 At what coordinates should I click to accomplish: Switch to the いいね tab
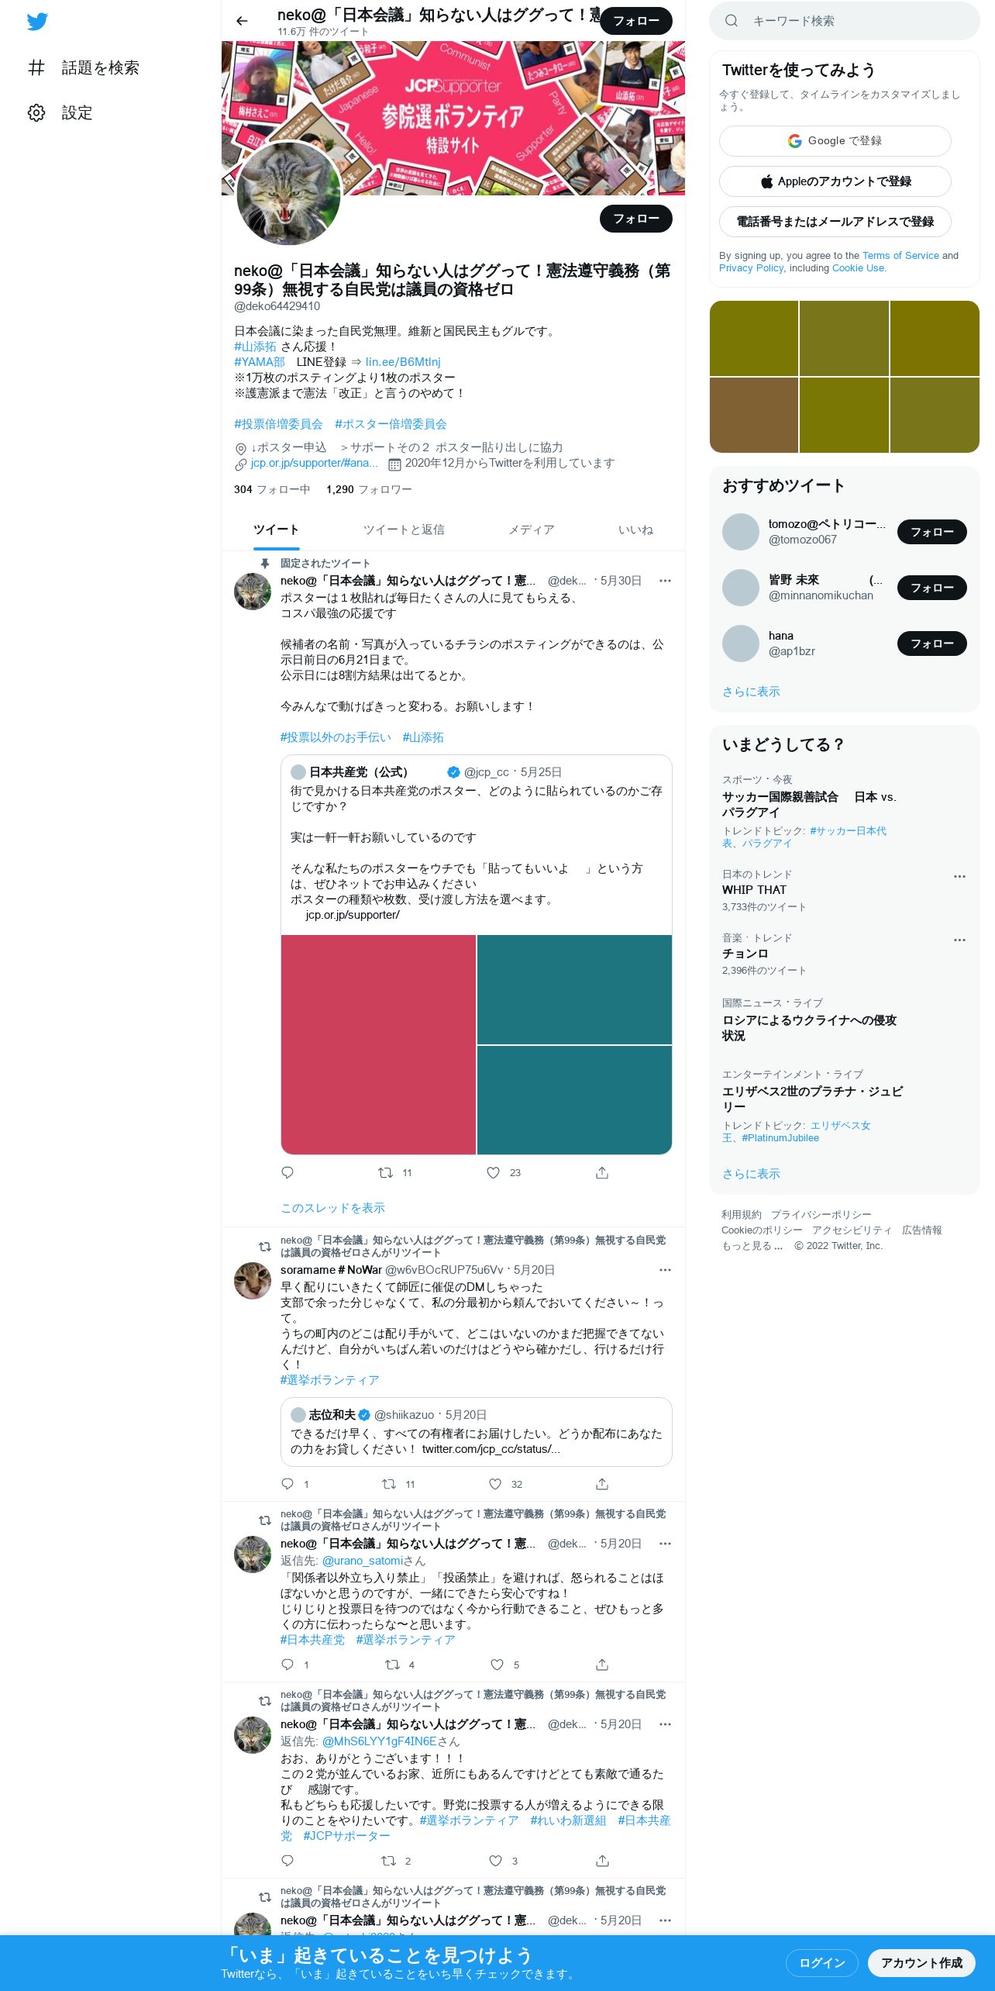635,530
